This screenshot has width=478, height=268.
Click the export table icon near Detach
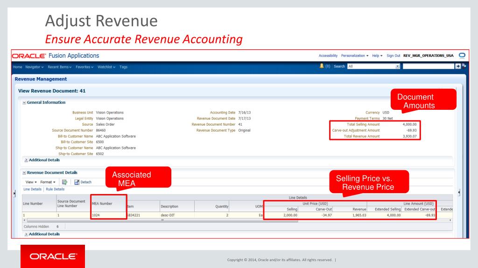pyautogui.click(x=64, y=182)
